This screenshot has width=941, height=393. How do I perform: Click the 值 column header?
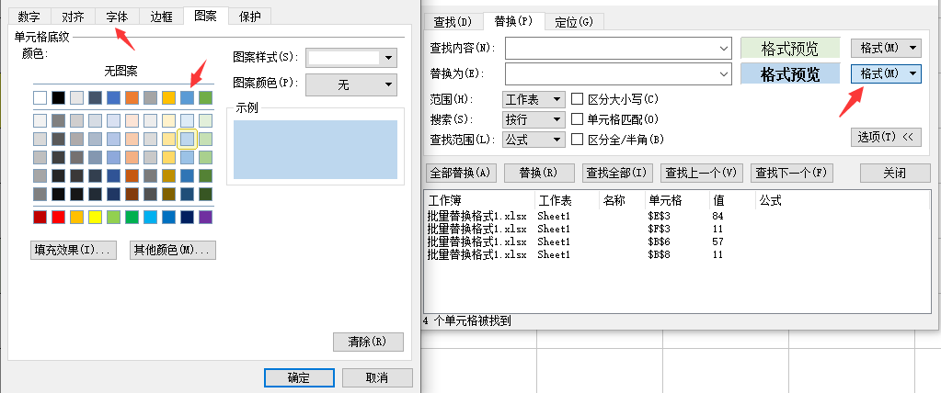732,200
